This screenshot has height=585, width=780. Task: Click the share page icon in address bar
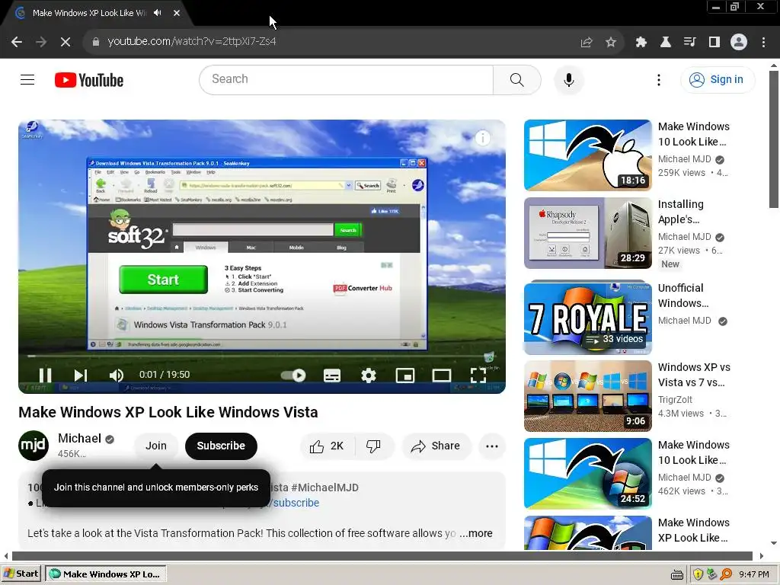click(x=587, y=43)
